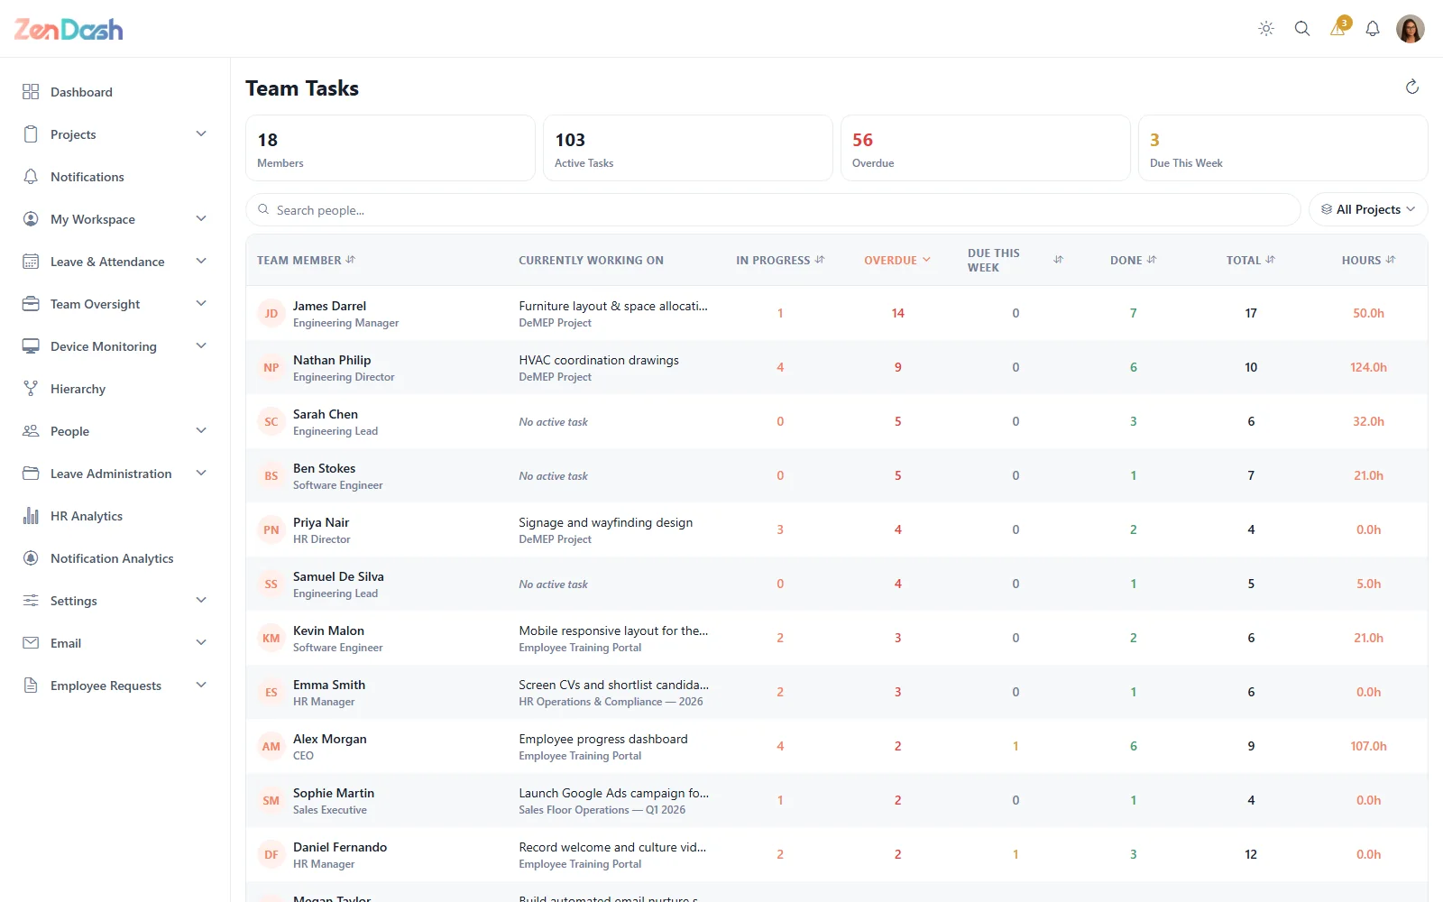Expand the Employee Requests chevron

click(201, 686)
